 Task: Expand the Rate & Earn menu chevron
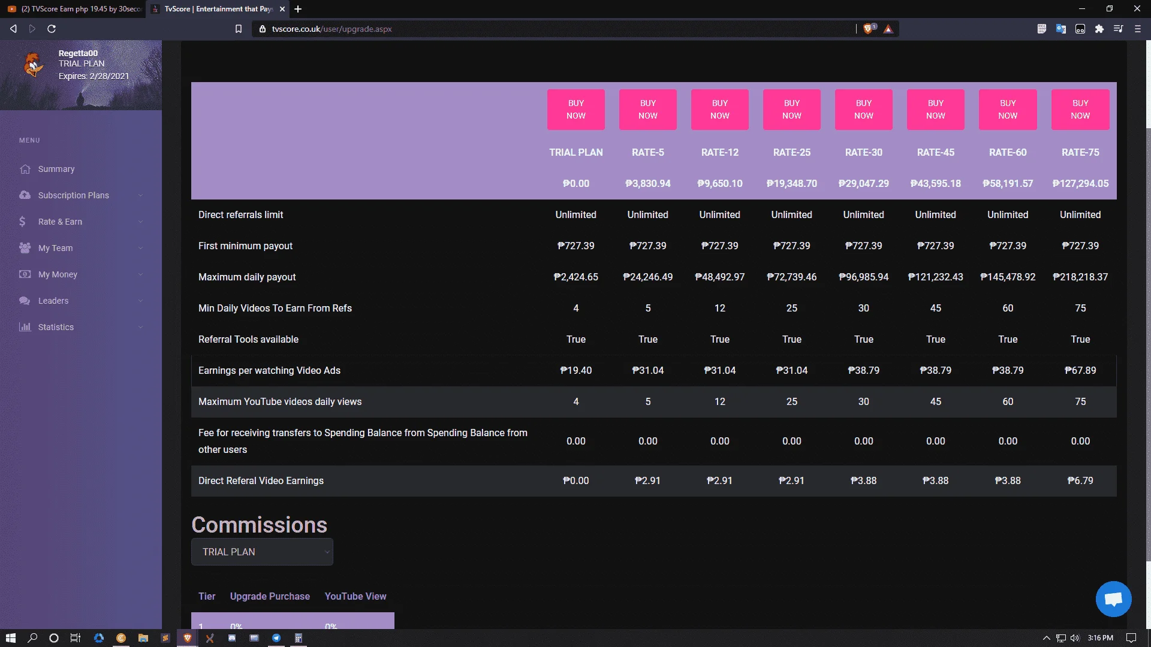tap(141, 222)
